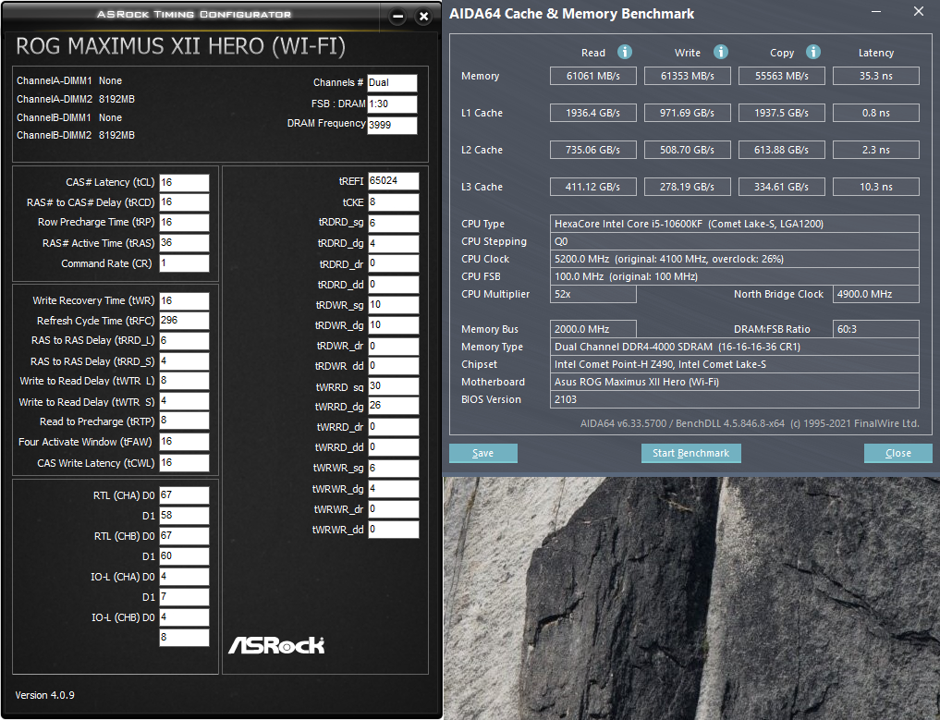Click the DRAM Frequency field 3999
The image size is (940, 720).
point(392,125)
